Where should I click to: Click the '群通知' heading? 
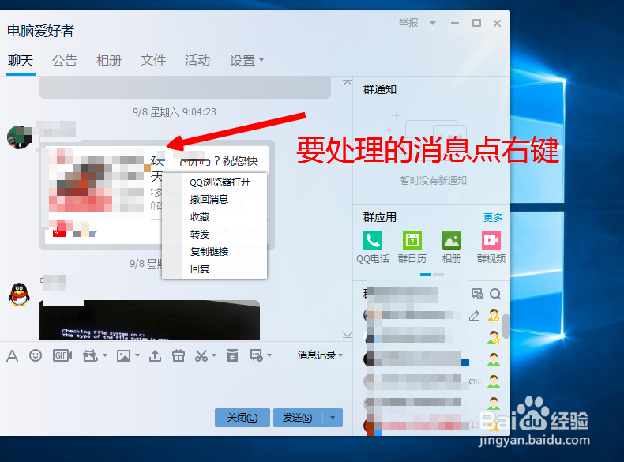380,89
